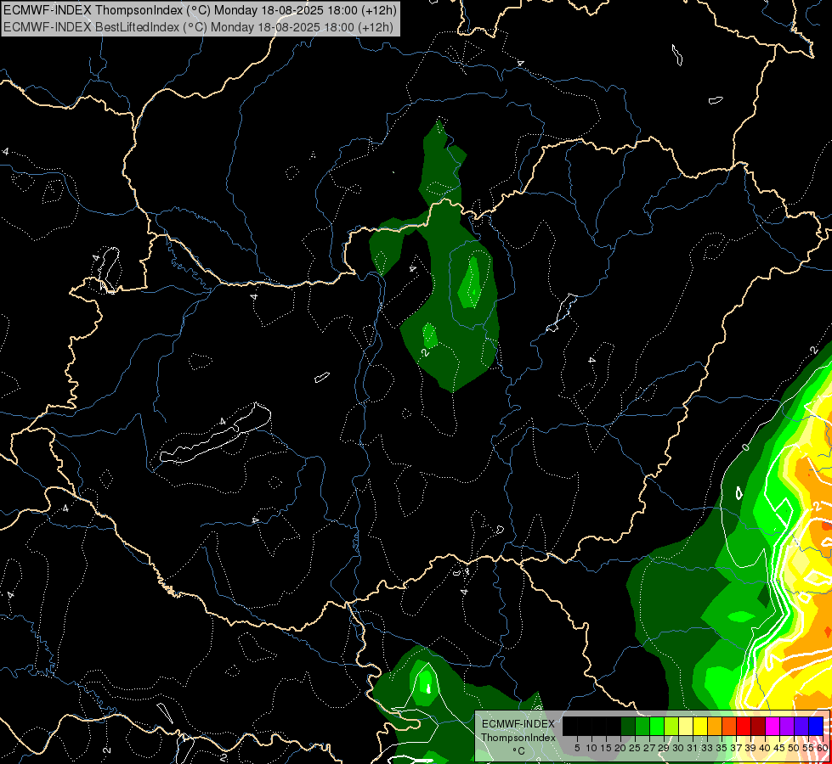Screen dimensions: 832x764
Task: Click legend tick label 10
Action: click(591, 748)
